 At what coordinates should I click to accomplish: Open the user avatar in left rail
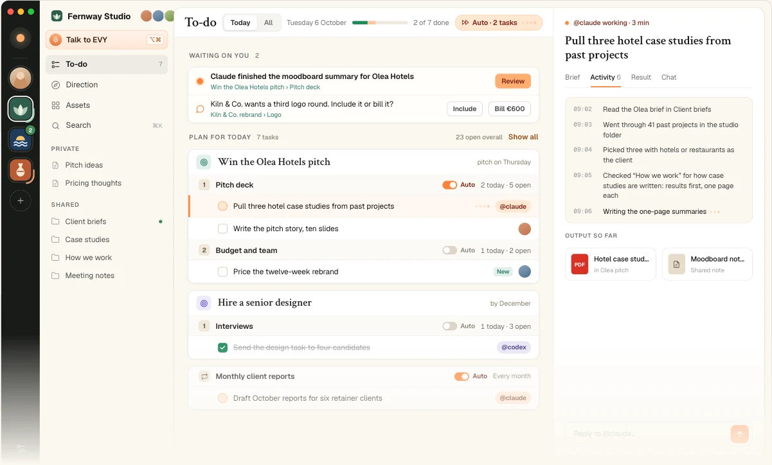21,78
